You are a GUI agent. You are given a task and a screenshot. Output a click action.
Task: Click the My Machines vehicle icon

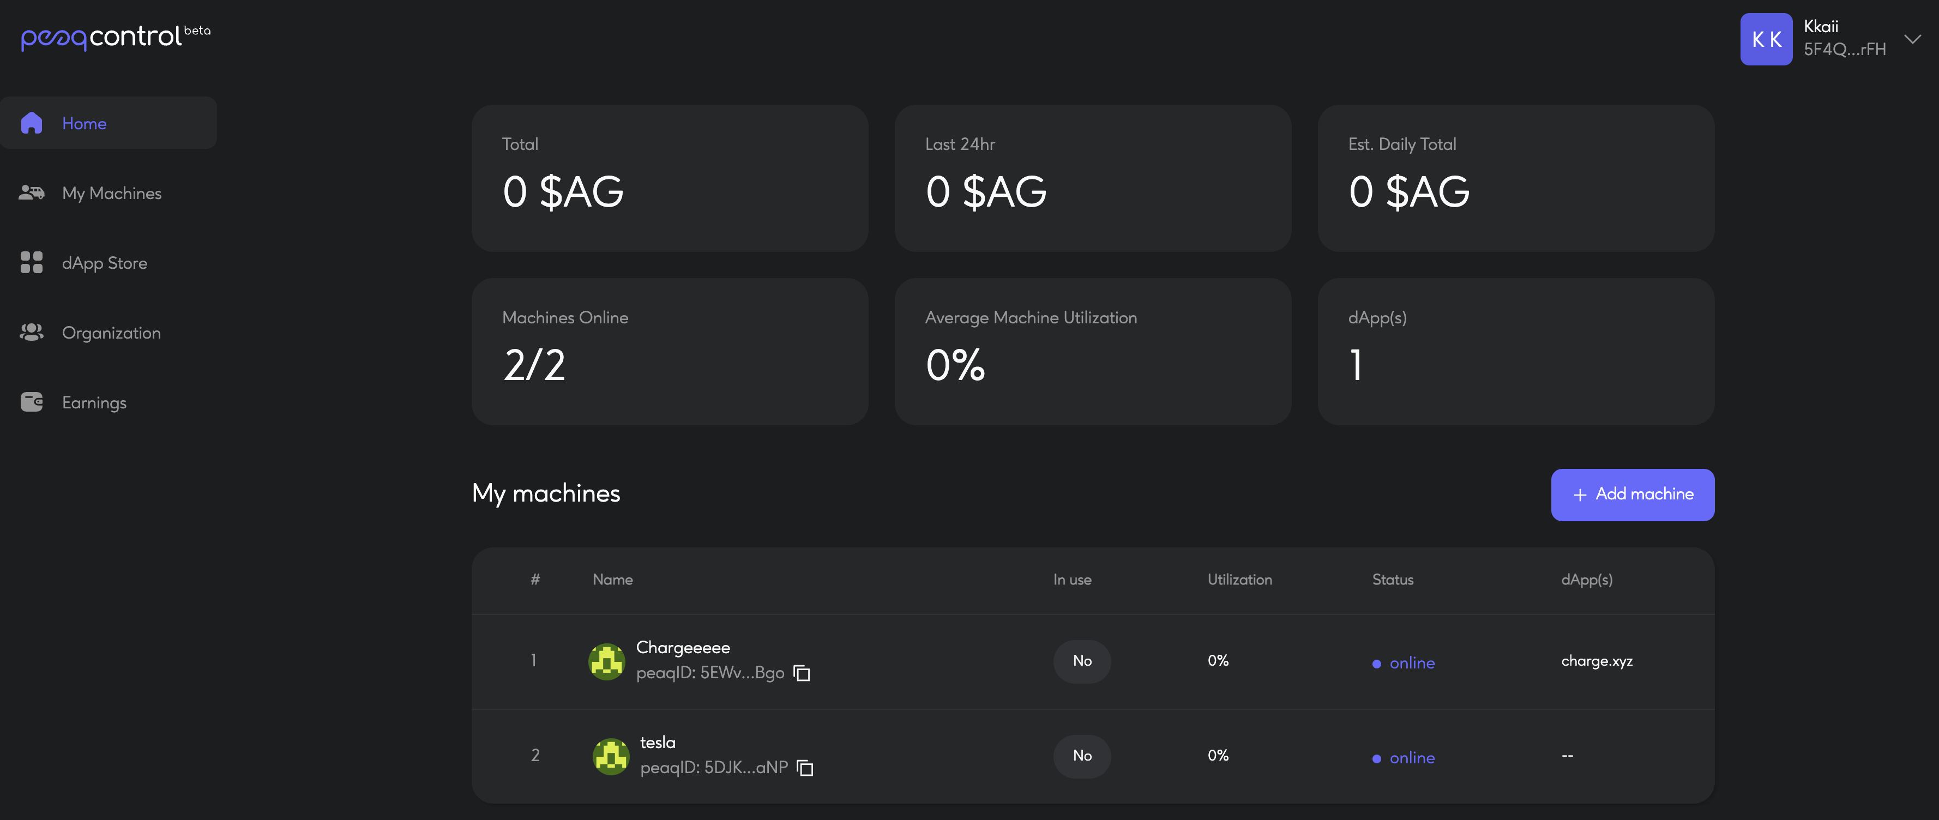point(32,192)
